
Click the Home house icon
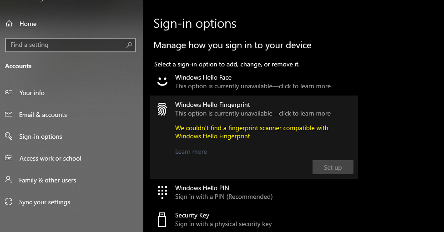tap(9, 24)
